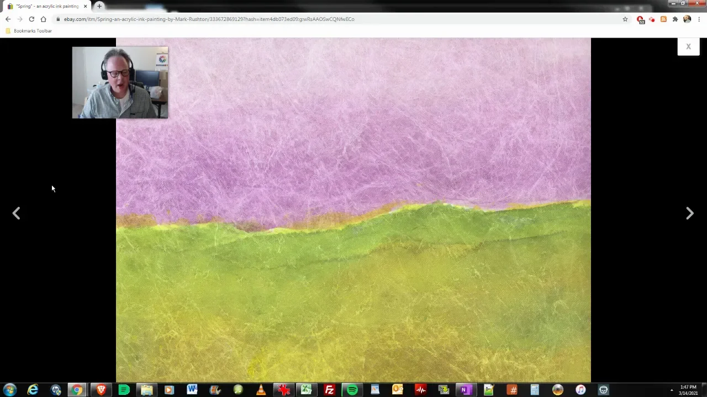Screen dimensions: 707x397
Task: Open the Windows Start menu
Action: click(10, 390)
